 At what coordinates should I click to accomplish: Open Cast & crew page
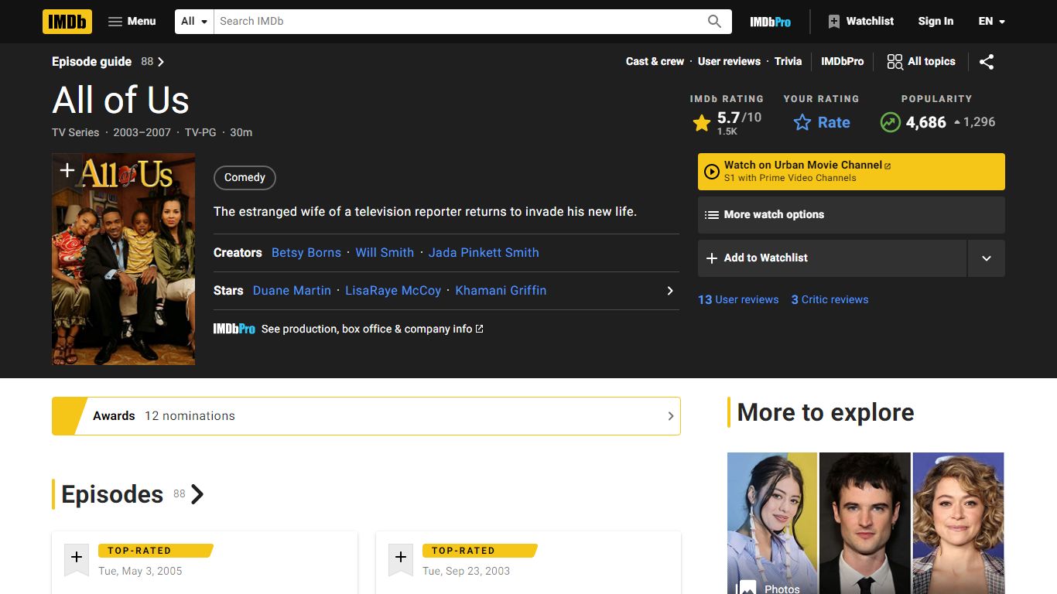655,62
